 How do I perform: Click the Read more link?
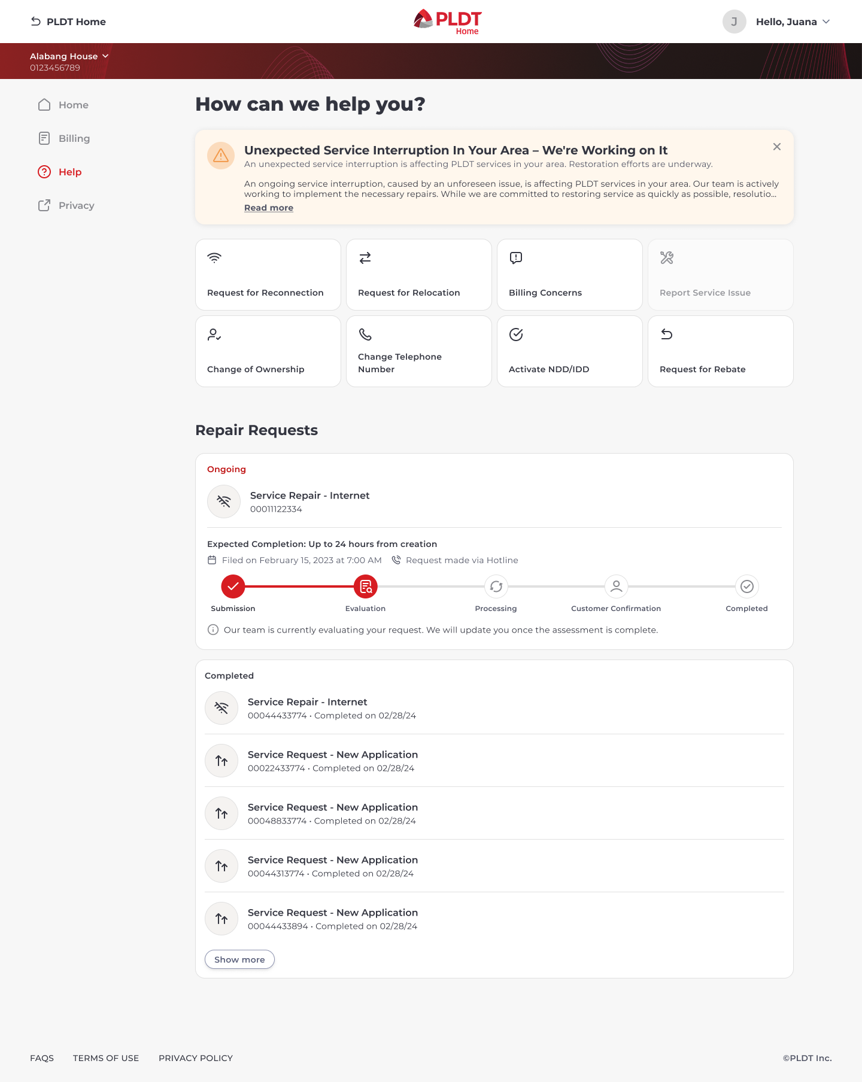(x=269, y=208)
